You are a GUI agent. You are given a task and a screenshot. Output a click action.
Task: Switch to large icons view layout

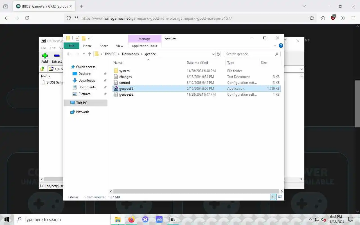(280, 197)
